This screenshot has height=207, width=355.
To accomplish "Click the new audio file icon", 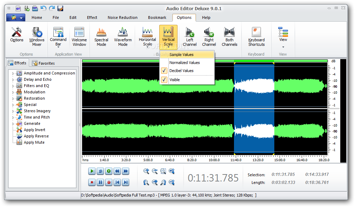I will 18,9.
